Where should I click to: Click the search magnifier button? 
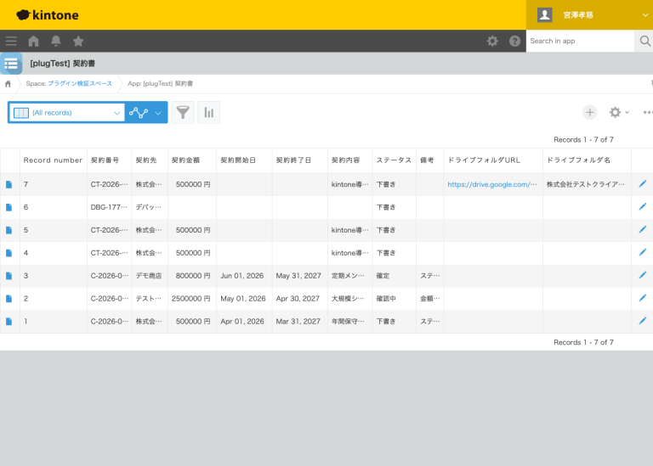[x=644, y=41]
